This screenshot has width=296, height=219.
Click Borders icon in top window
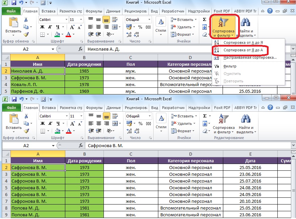43,34
